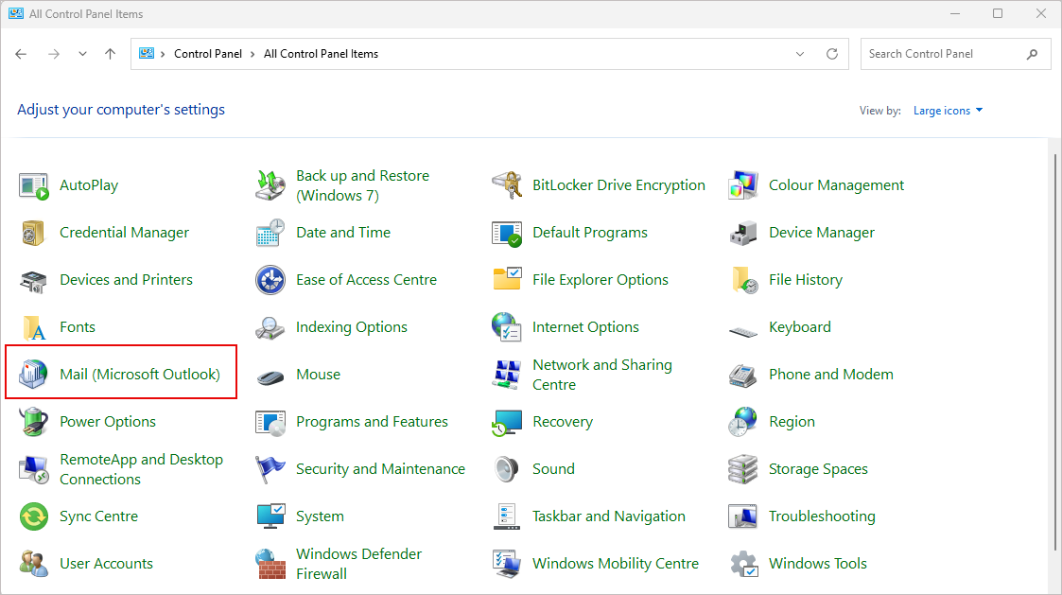
Task: Open Power Options
Action: [106, 421]
